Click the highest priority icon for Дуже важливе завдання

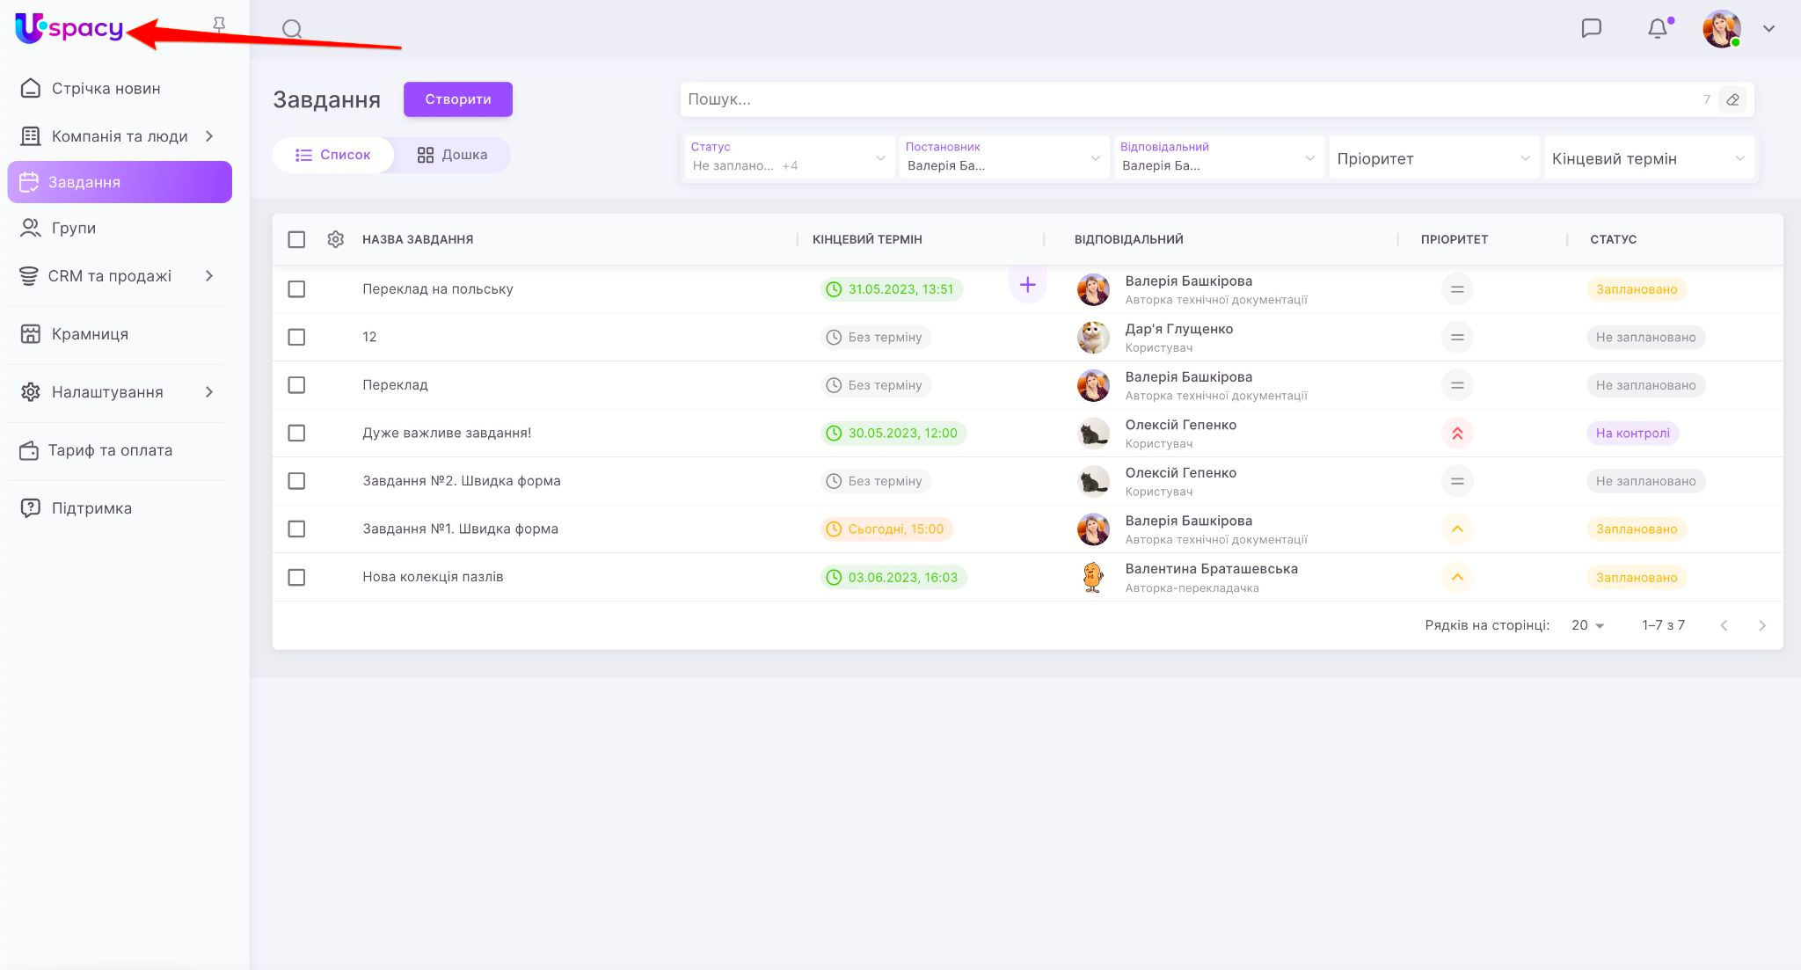coord(1456,433)
